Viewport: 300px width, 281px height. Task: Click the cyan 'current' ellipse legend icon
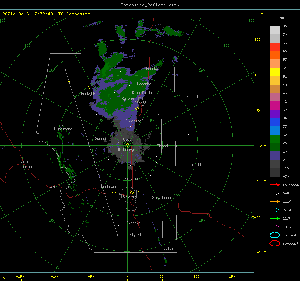pyautogui.click(x=275, y=235)
